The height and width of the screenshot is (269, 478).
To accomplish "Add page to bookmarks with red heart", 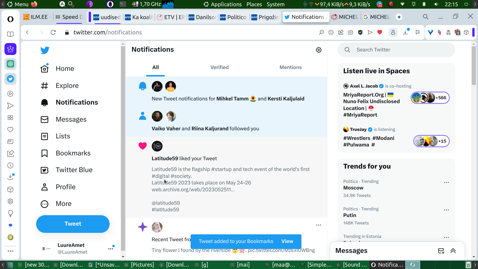I will 380,32.
